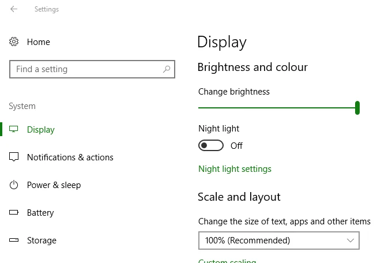Click the Home gear icon
This screenshot has width=392, height=263.
pyautogui.click(x=14, y=42)
